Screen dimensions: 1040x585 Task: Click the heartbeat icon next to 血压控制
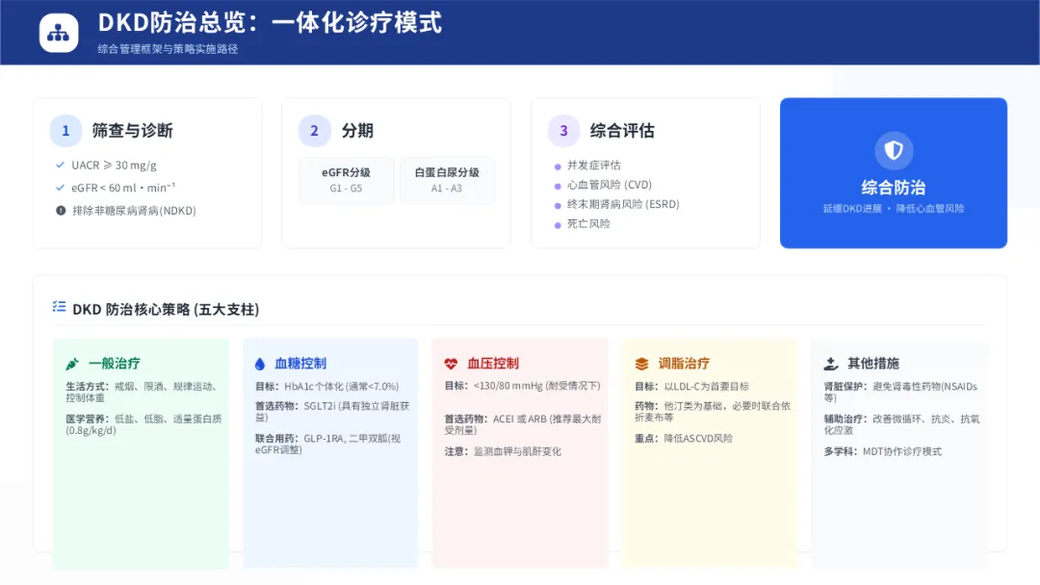pyautogui.click(x=451, y=364)
